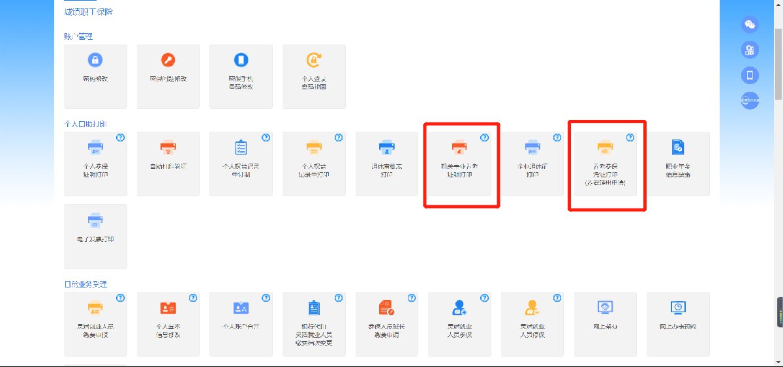
Task: Open the 个人登录密码找回 orange lock card
Action: coord(314,76)
